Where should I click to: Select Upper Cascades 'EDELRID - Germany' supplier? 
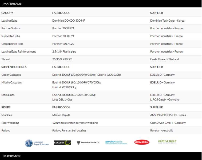(163, 75)
